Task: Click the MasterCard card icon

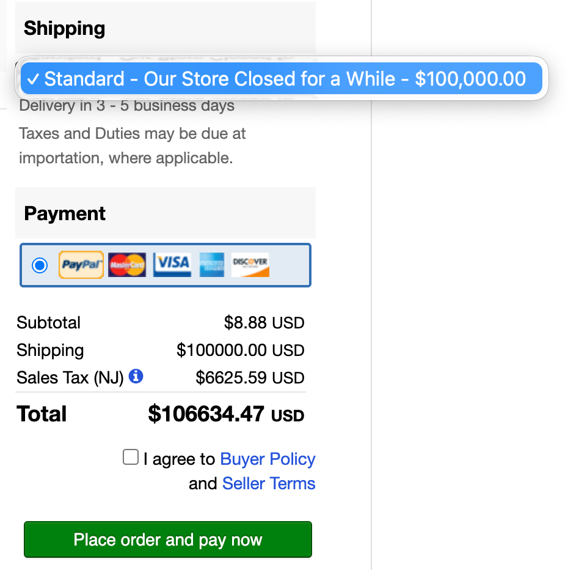Action: click(x=127, y=265)
